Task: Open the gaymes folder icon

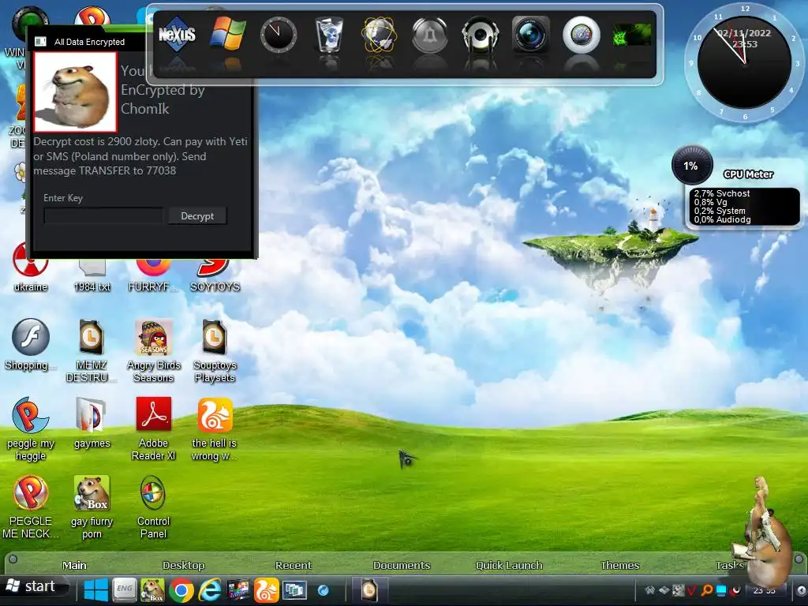Action: [92, 423]
